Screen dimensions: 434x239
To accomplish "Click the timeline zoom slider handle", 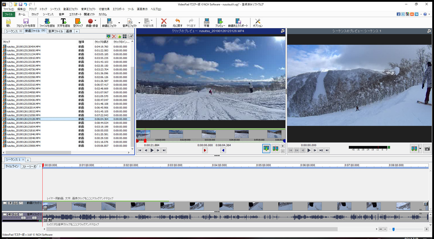I will point(393,230).
